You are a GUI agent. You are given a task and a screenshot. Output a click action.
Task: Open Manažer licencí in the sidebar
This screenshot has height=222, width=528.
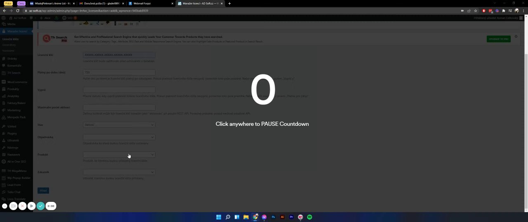tap(16, 31)
